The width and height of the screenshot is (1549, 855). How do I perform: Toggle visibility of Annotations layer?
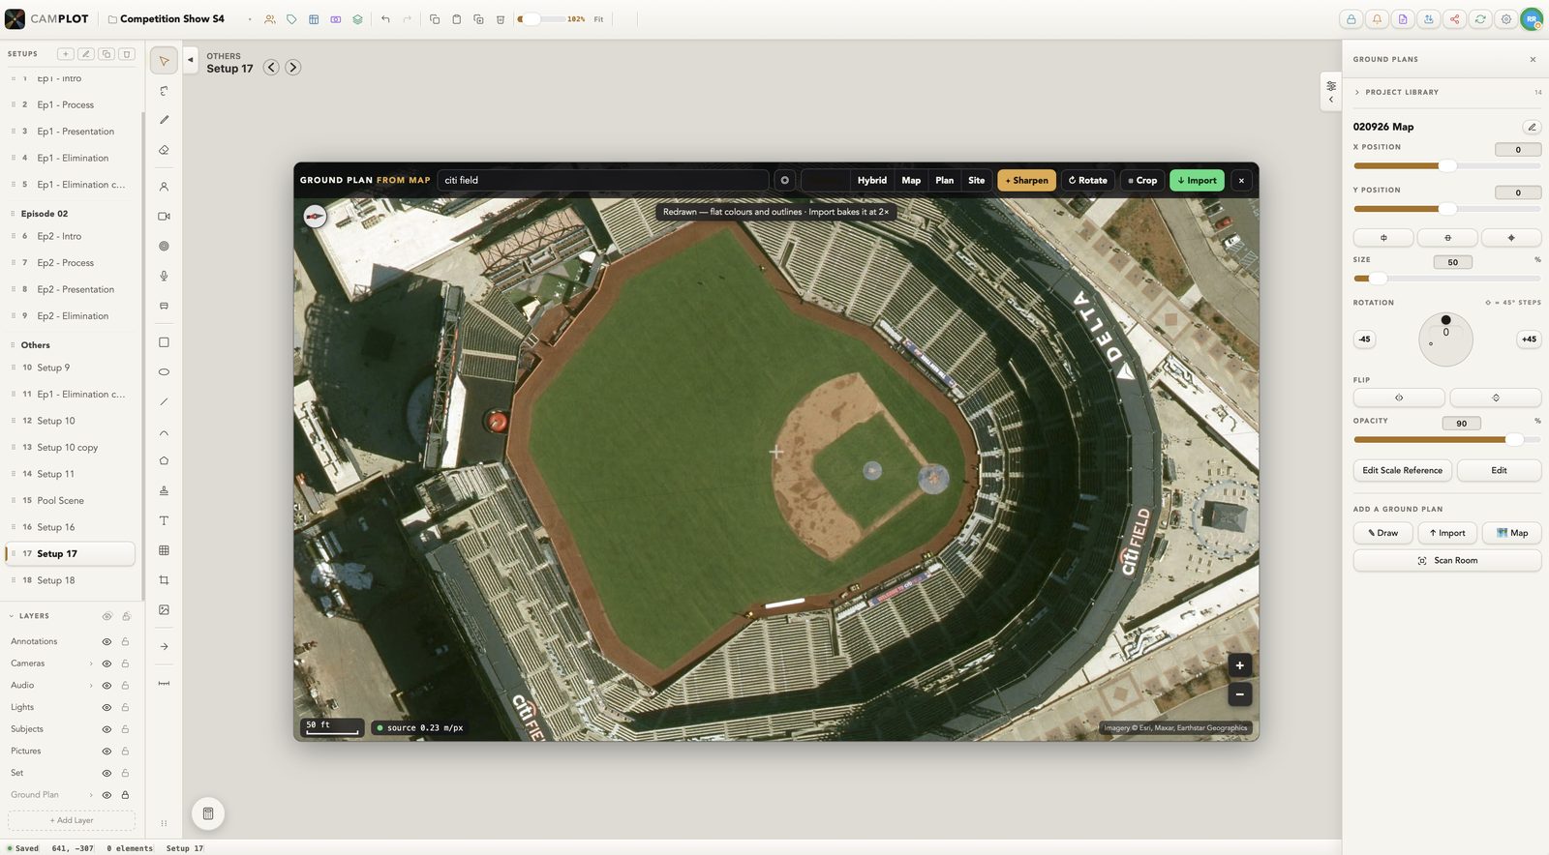[x=106, y=642]
